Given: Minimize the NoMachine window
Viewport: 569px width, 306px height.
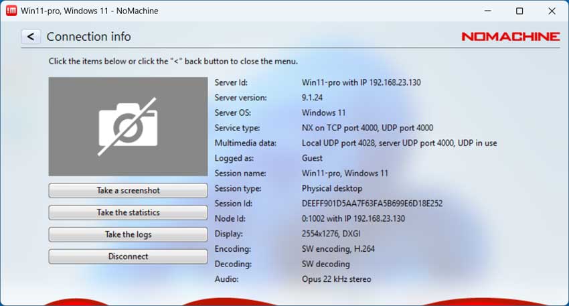Looking at the screenshot, I should point(488,11).
